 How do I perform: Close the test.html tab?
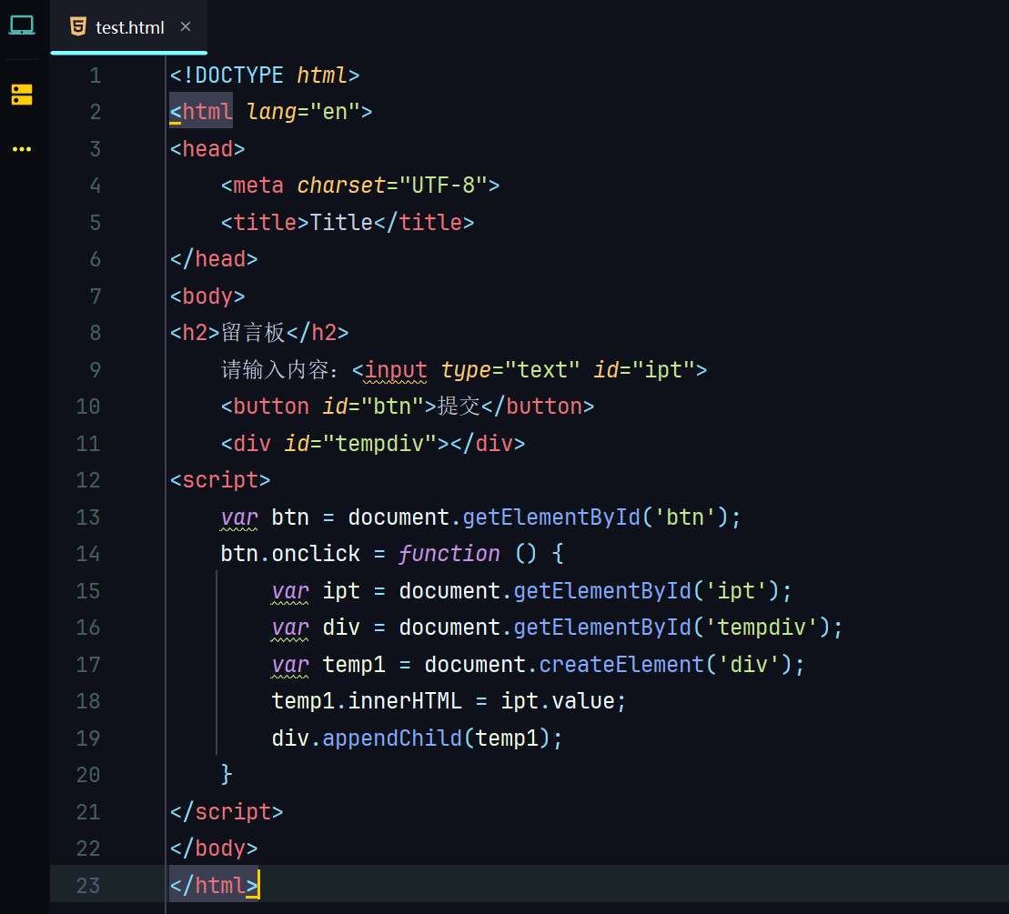click(x=186, y=26)
